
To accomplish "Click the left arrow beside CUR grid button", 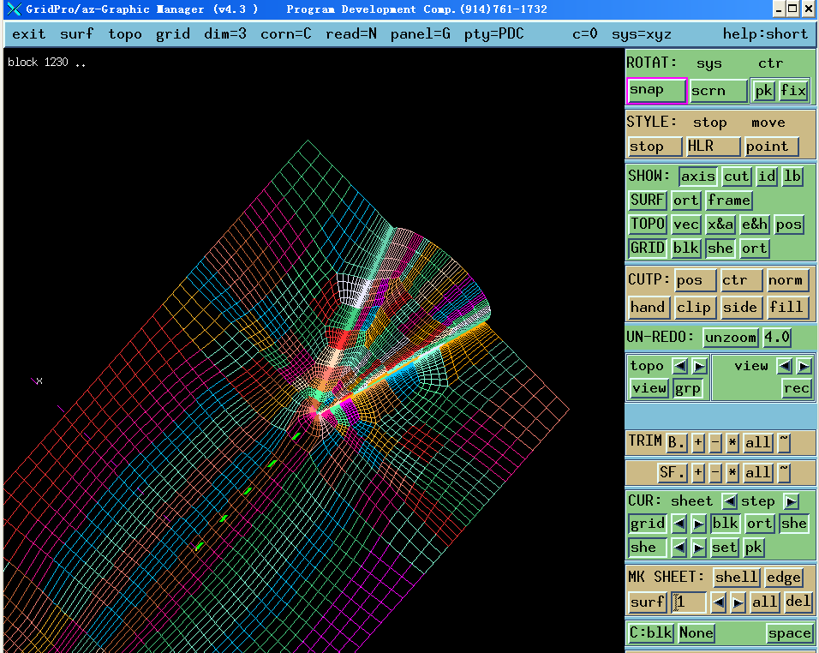I will [x=679, y=524].
